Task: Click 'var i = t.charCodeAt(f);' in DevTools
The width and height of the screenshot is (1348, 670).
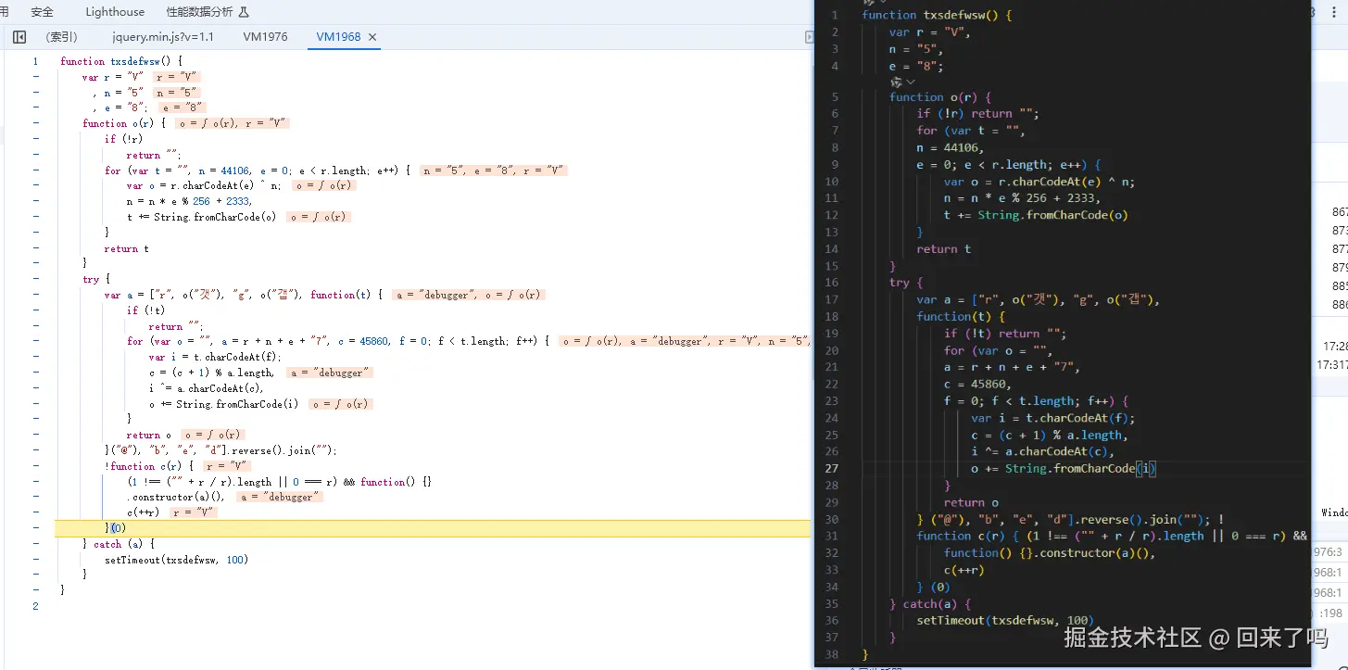Action: click(x=215, y=357)
